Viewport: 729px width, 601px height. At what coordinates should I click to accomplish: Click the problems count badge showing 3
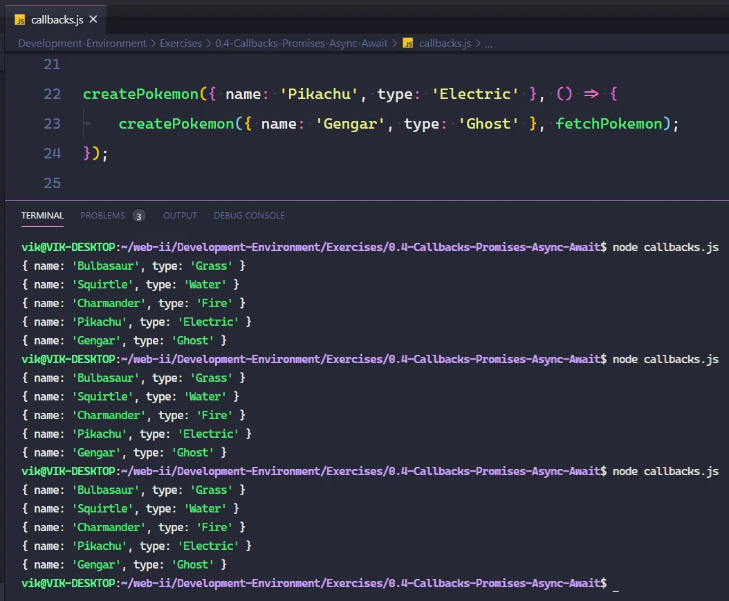pos(138,216)
